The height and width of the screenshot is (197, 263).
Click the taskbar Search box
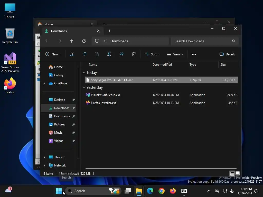(93, 191)
